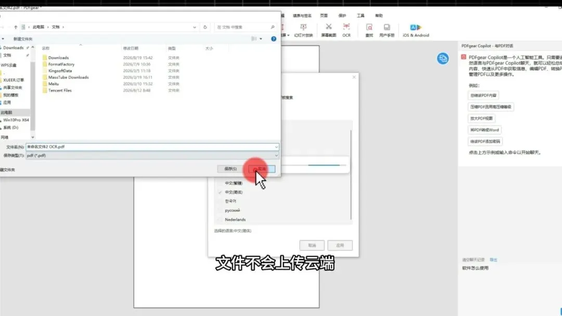Click 新建文件夹 in save dialog toolbar
The image size is (562, 316).
coord(22,38)
